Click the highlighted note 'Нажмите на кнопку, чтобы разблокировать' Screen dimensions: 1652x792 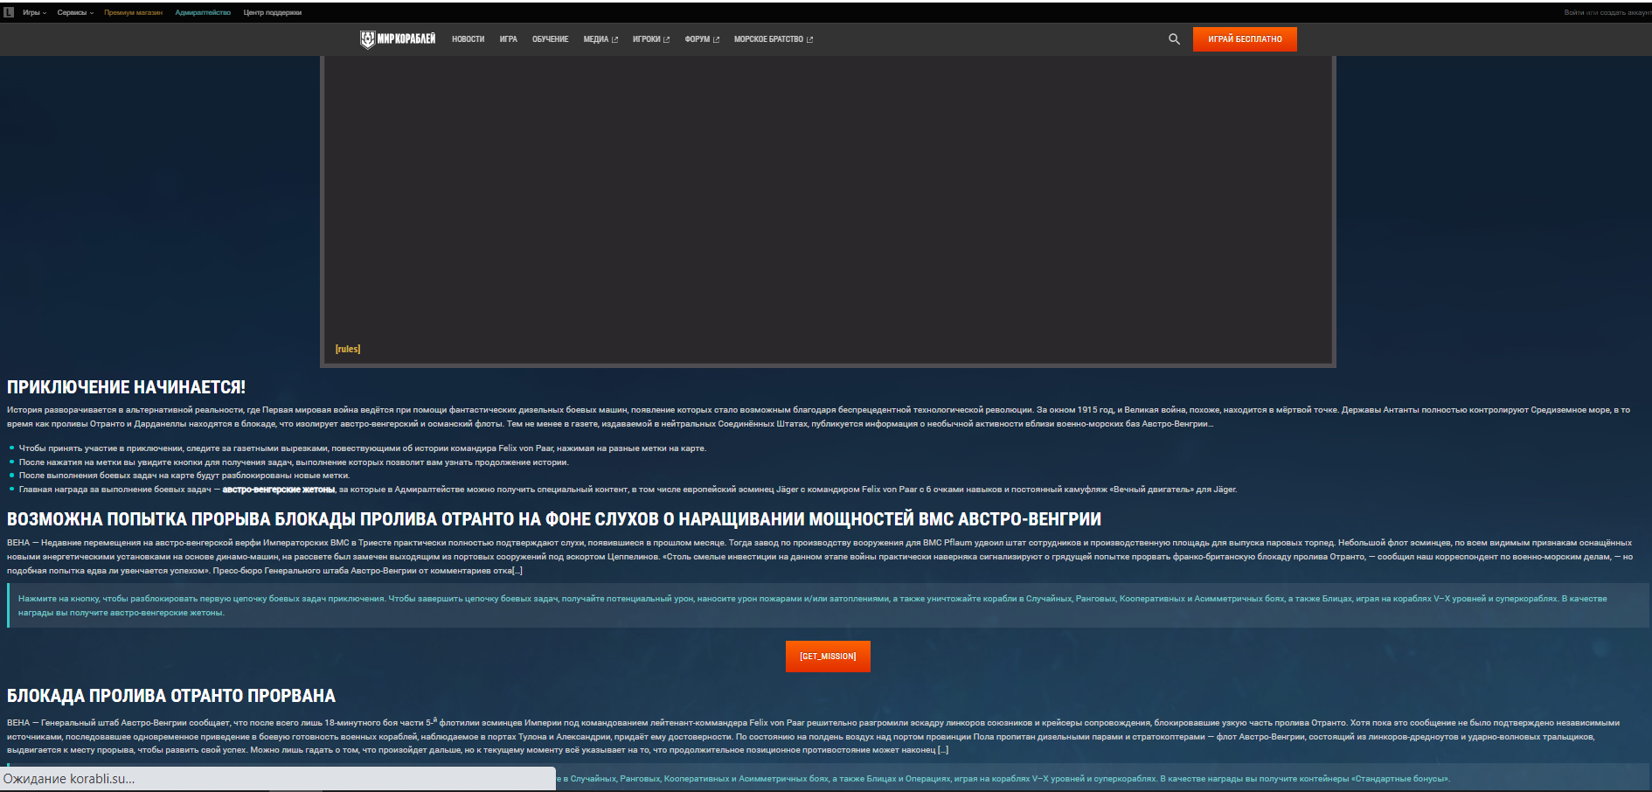[x=829, y=606]
